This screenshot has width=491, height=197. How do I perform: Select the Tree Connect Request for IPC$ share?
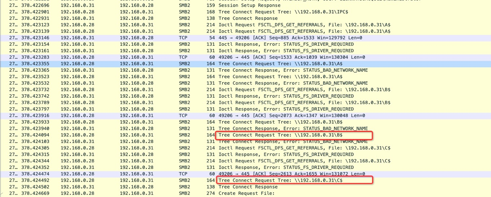click(245, 12)
